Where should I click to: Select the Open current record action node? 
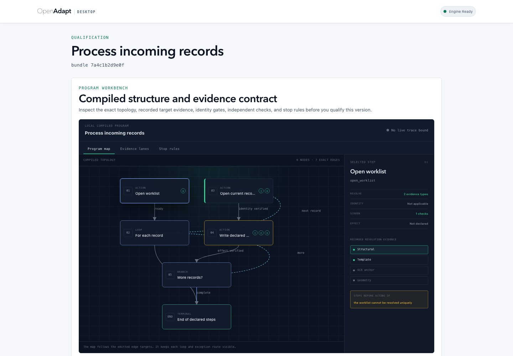[239, 191]
